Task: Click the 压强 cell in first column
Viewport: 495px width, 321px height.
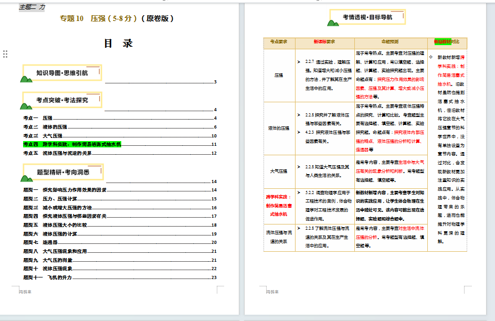Action: 279,76
